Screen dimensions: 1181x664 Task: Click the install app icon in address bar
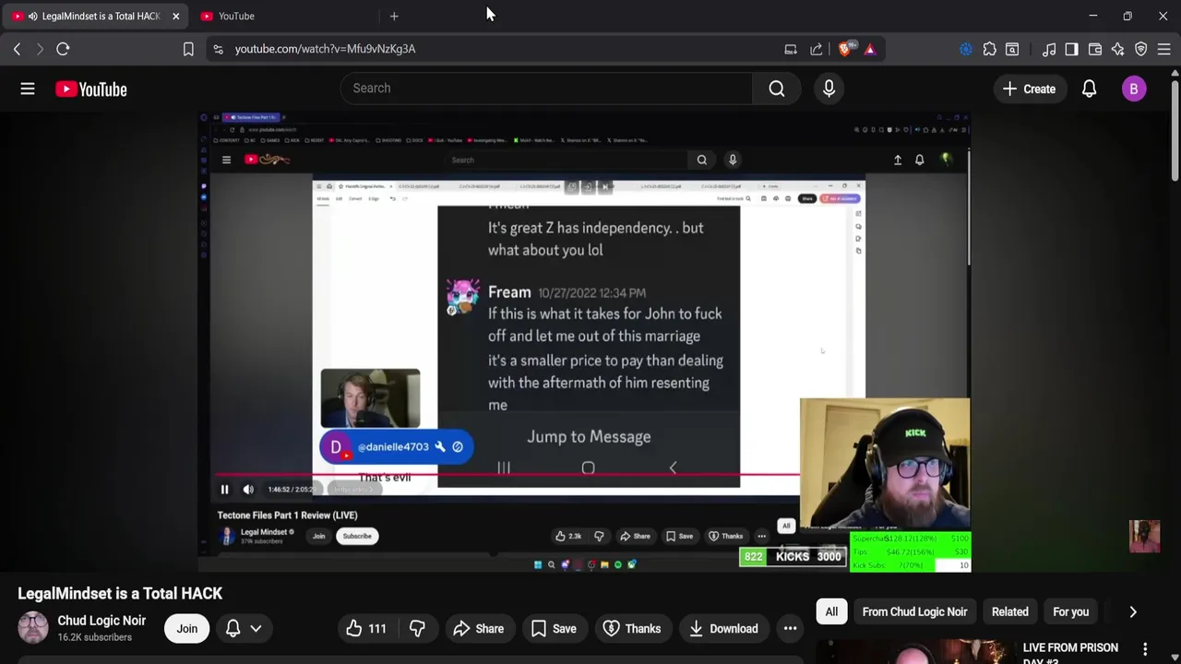tap(791, 49)
